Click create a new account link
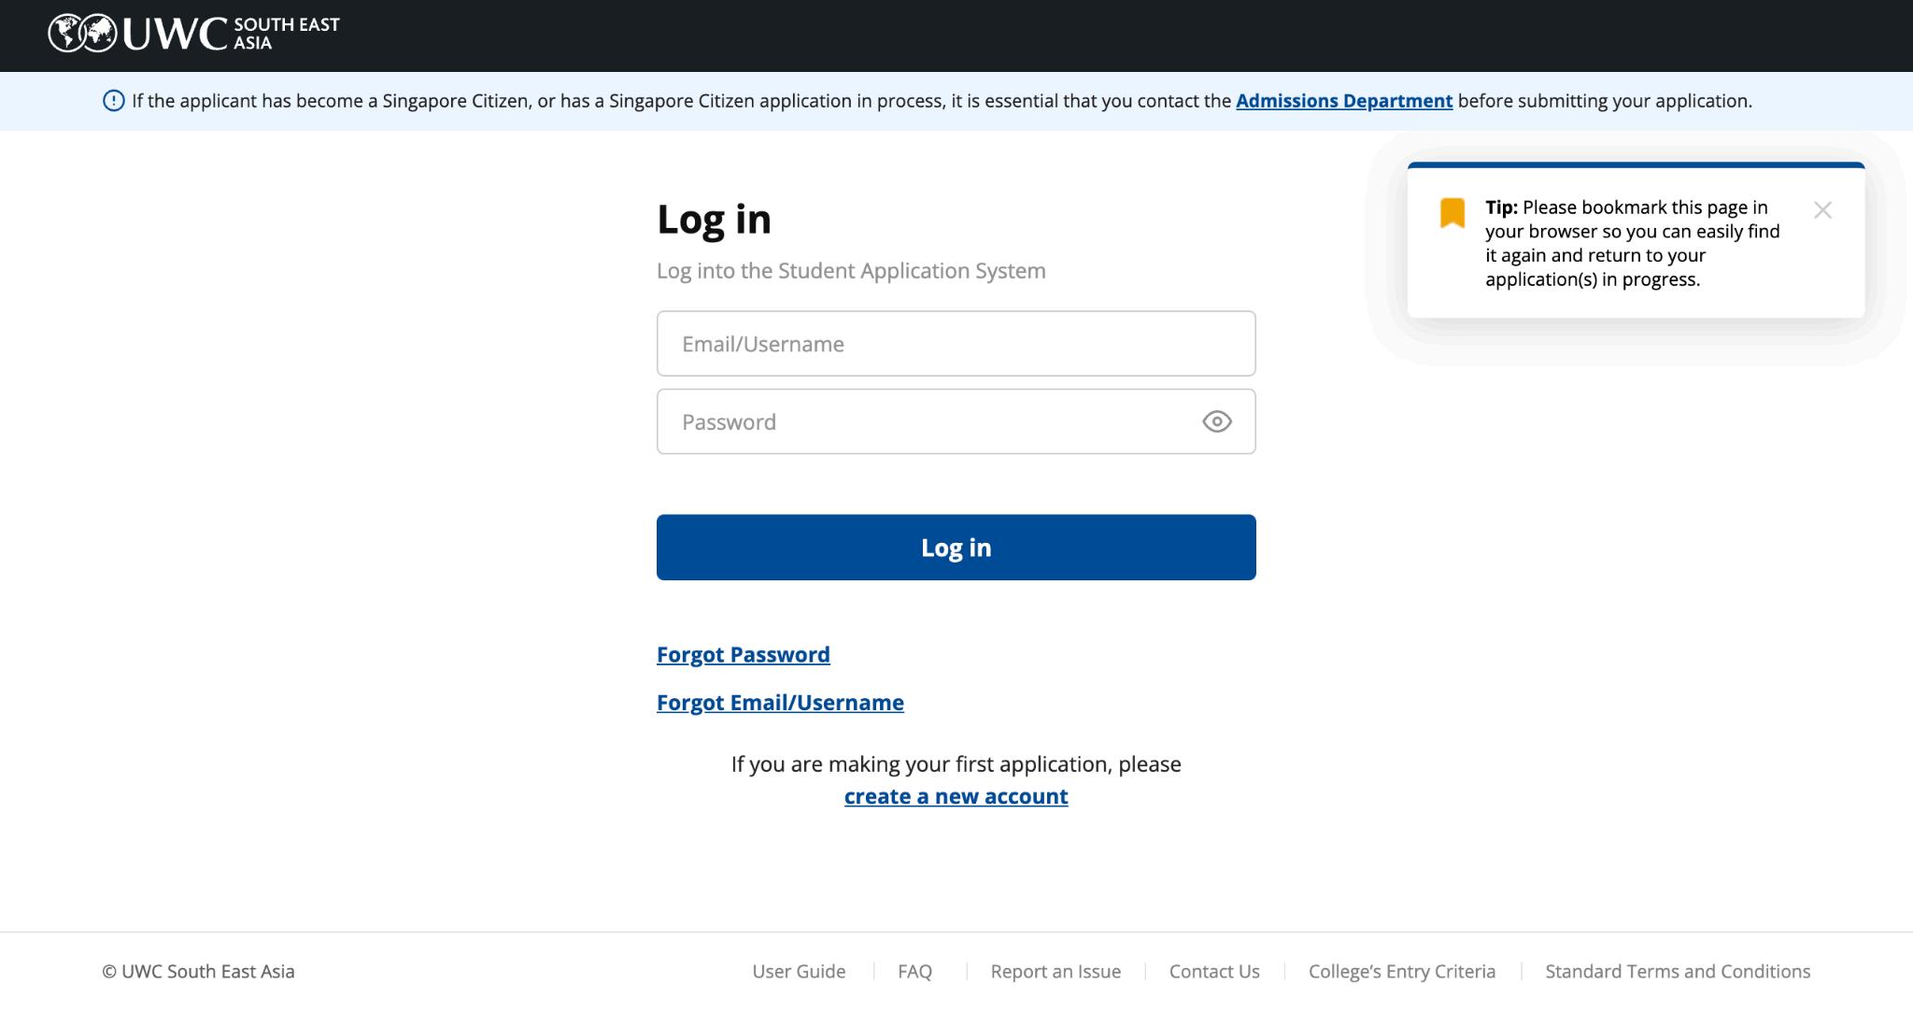This screenshot has width=1913, height=1012. [x=956, y=796]
